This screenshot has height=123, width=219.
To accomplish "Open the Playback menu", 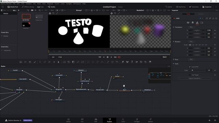I will point(50,4).
